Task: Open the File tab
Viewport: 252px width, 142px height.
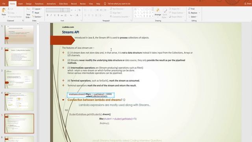Action: (4, 4)
